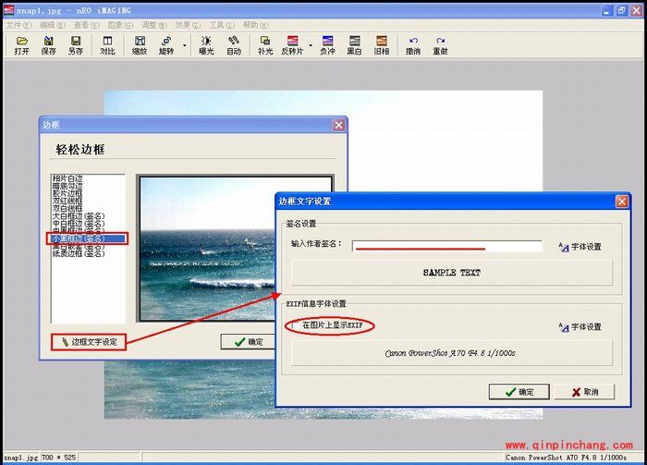The height and width of the screenshot is (465, 647).
Task: Click the 撤消 (Undo) toolbar icon
Action: tap(412, 45)
